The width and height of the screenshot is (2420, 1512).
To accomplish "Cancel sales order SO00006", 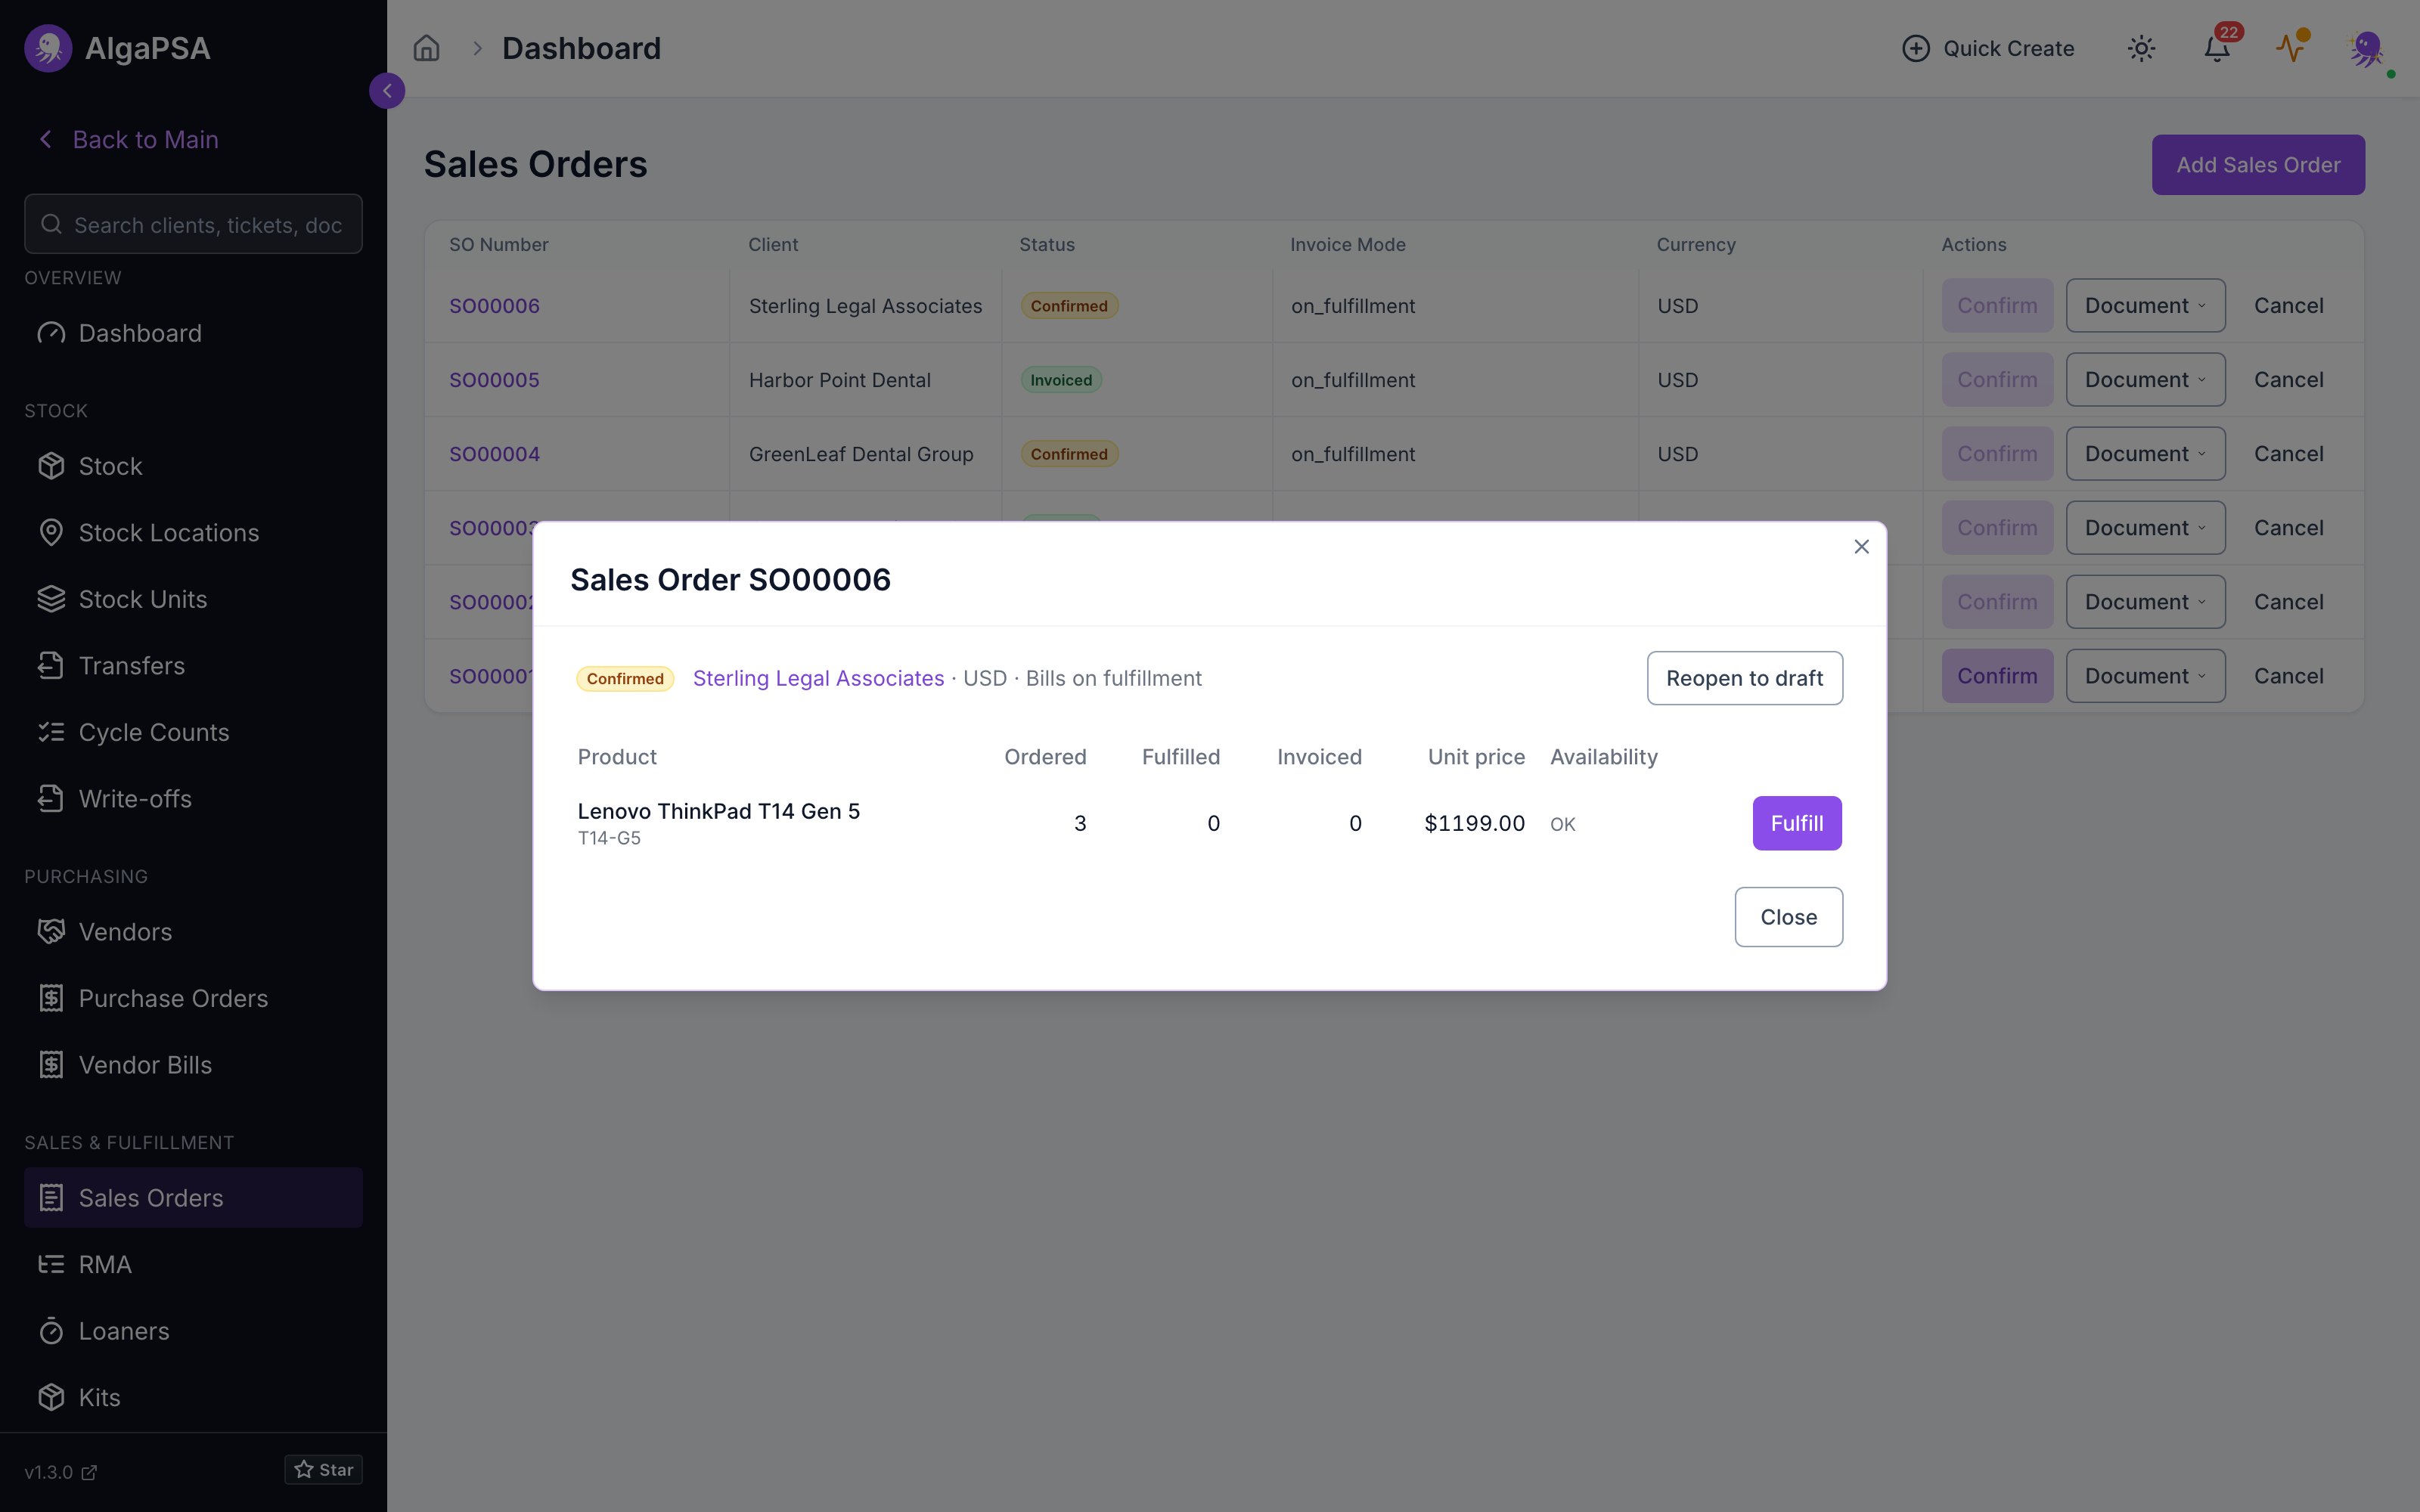I will click(2288, 306).
